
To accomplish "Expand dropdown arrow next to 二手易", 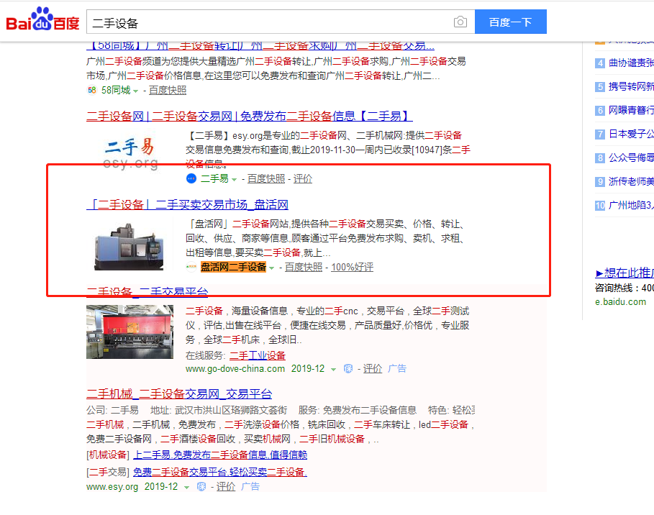I will [x=234, y=180].
